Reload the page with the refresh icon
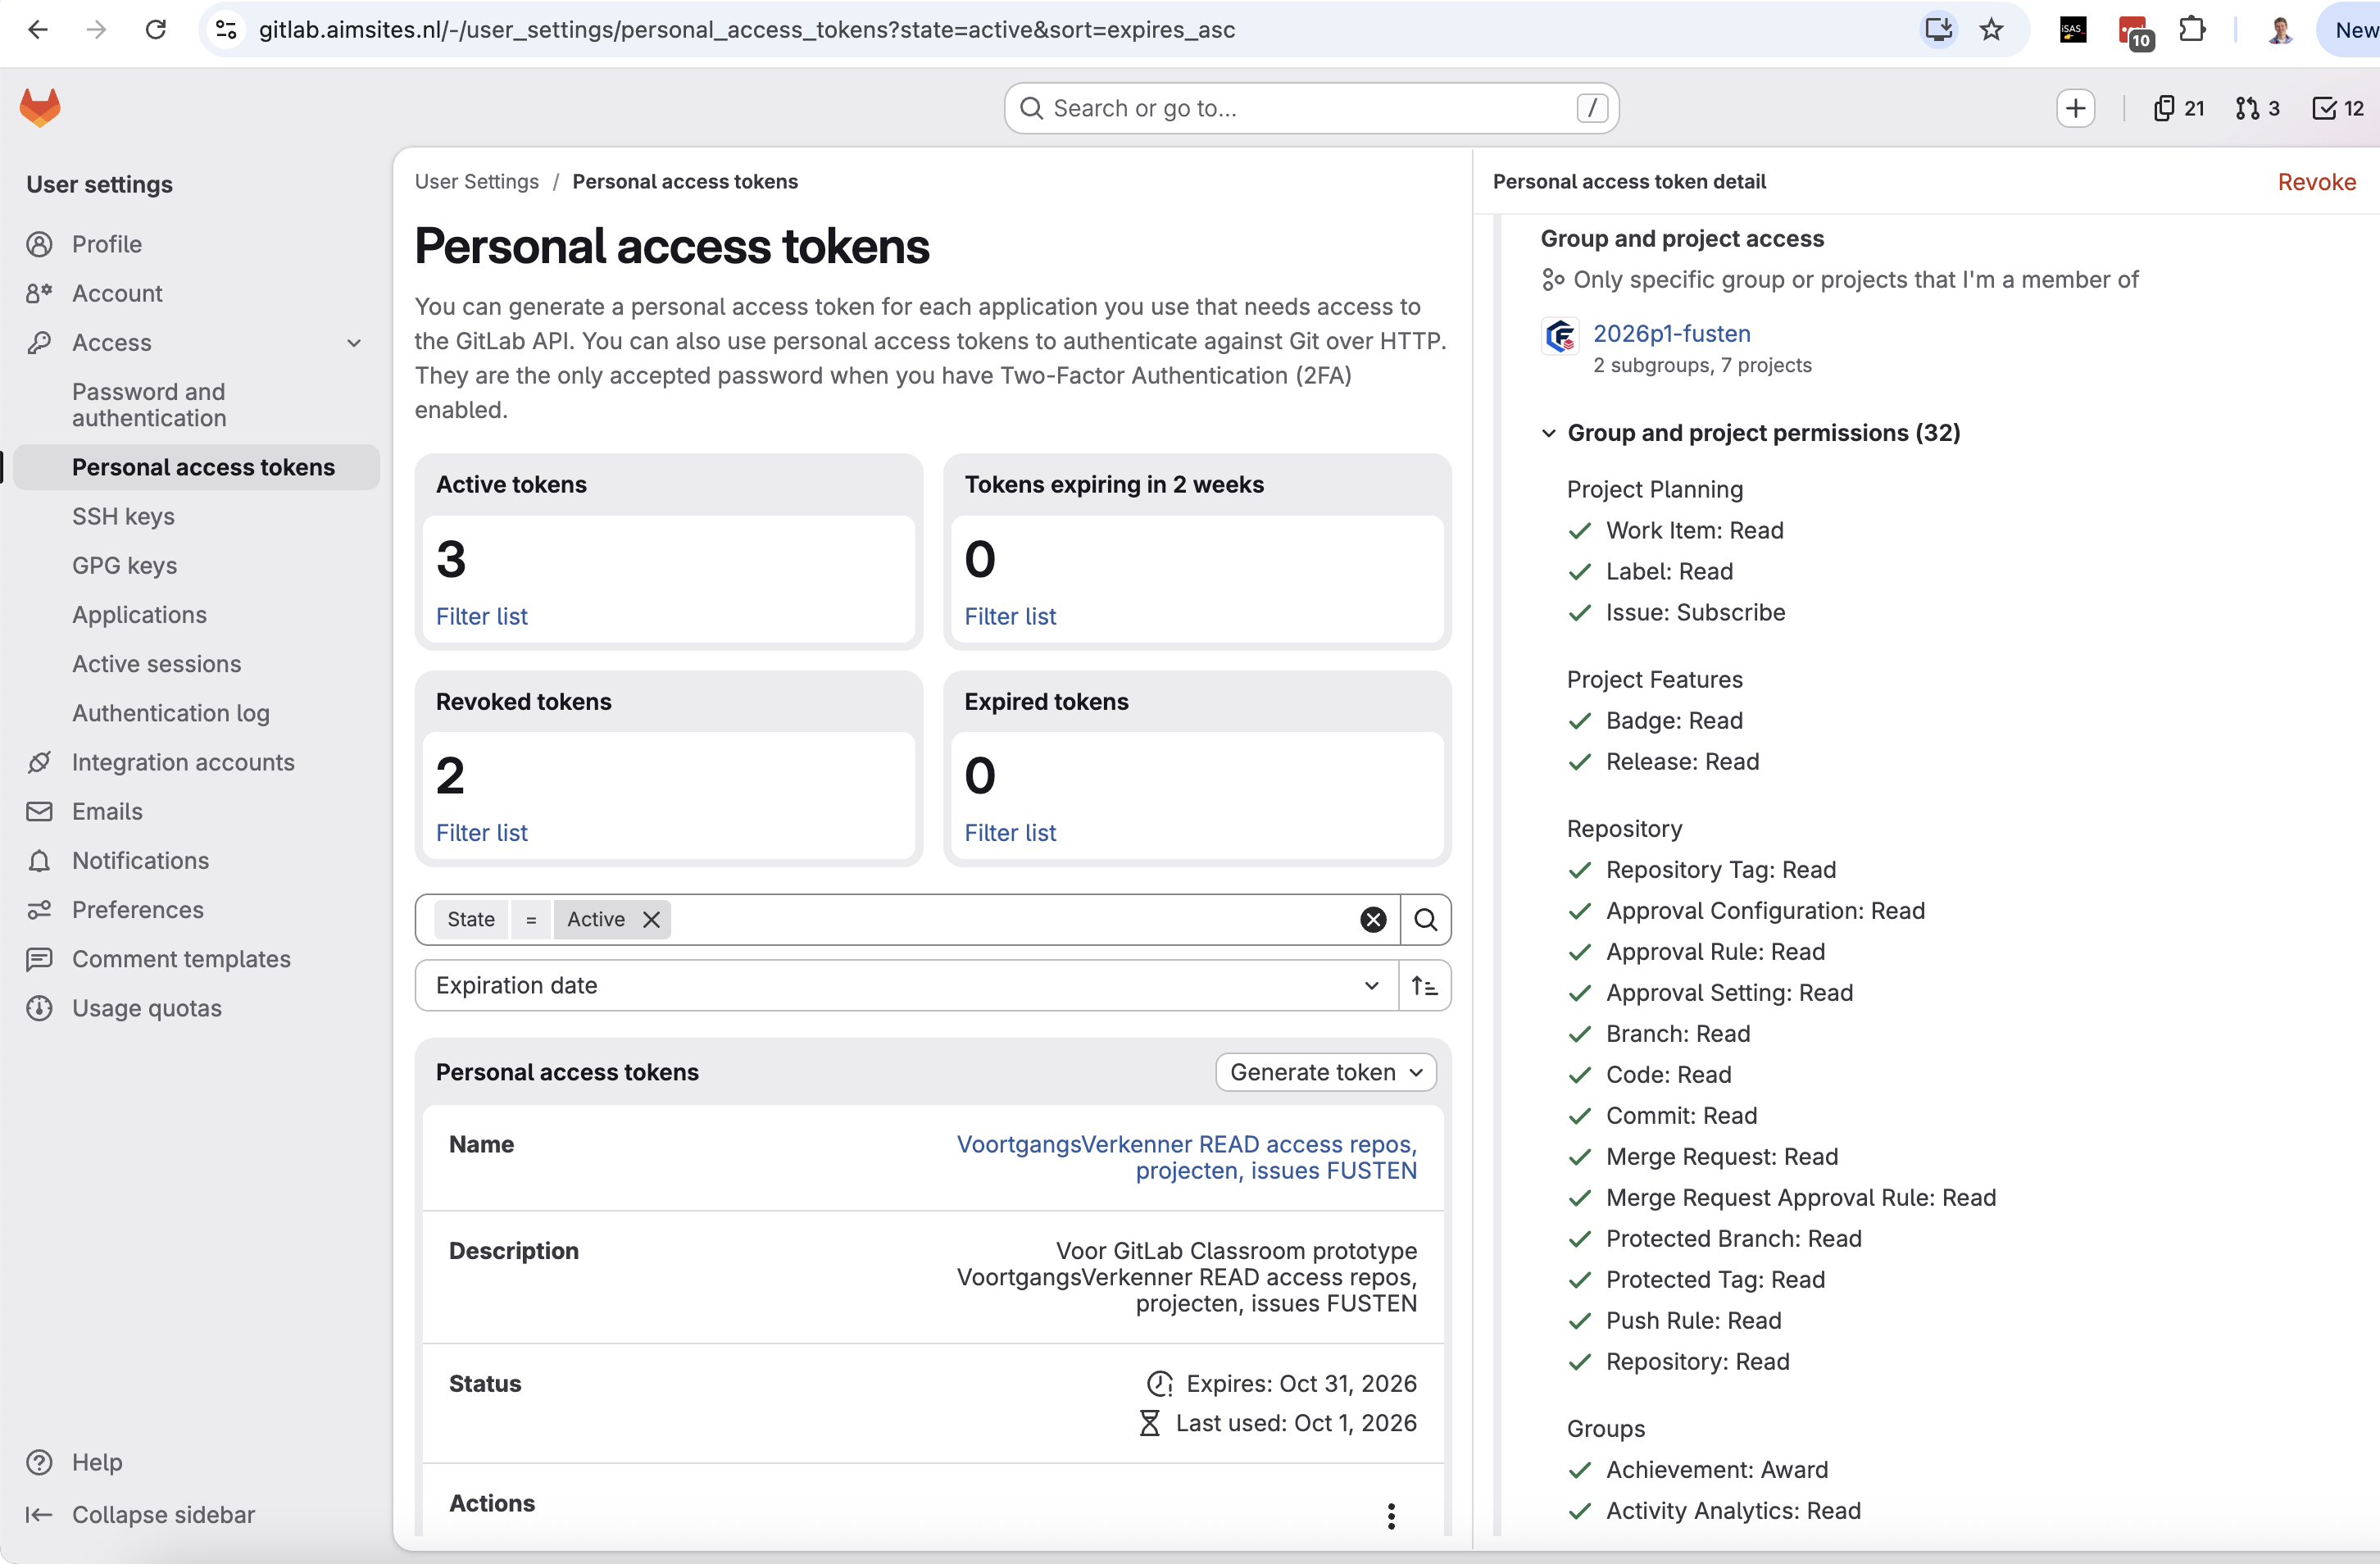2380x1564 pixels. pos(156,30)
